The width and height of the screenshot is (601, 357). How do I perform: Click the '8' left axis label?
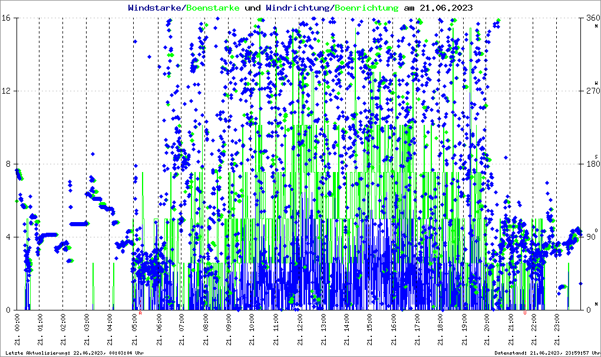[8, 164]
